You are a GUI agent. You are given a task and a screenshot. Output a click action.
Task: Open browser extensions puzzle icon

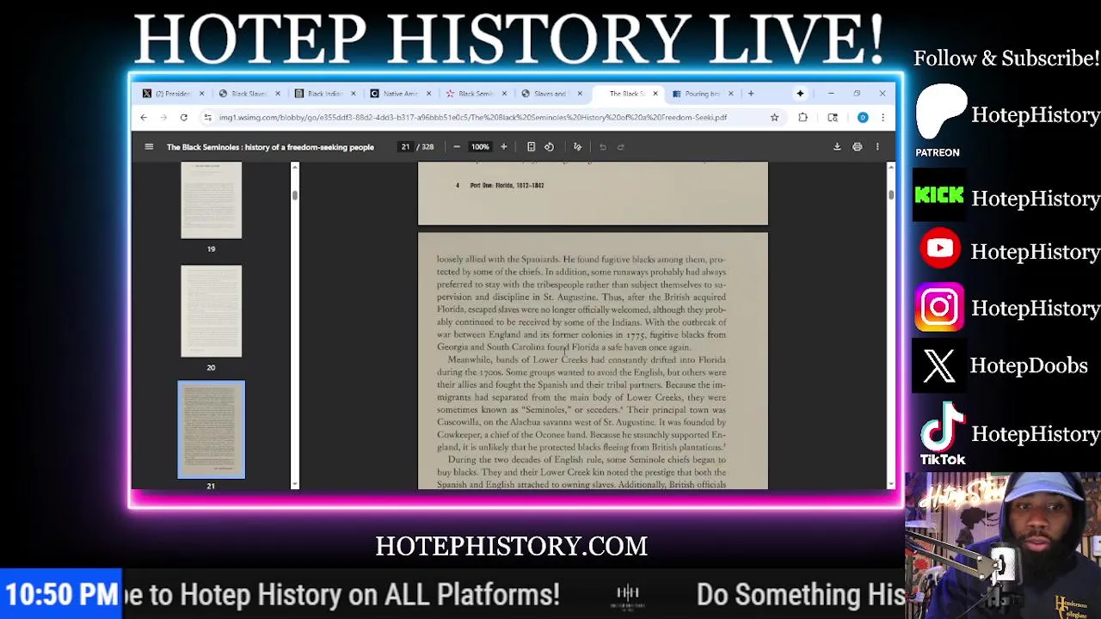[x=803, y=118]
